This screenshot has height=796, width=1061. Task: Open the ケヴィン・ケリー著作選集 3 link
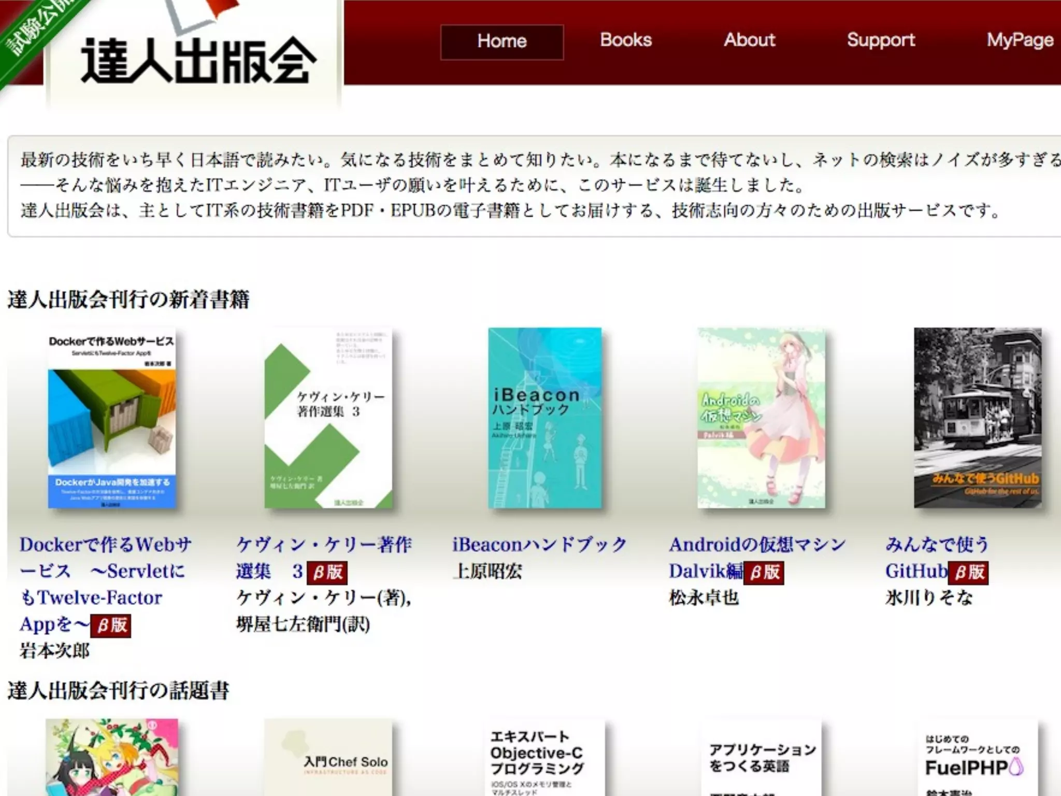coord(323,545)
